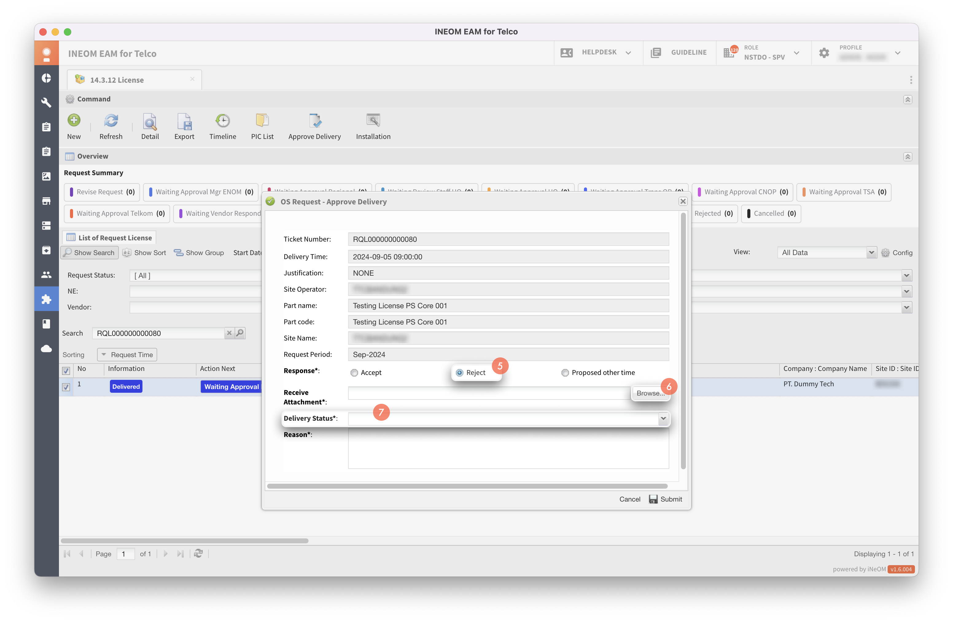Click into the Reason text area

point(508,448)
